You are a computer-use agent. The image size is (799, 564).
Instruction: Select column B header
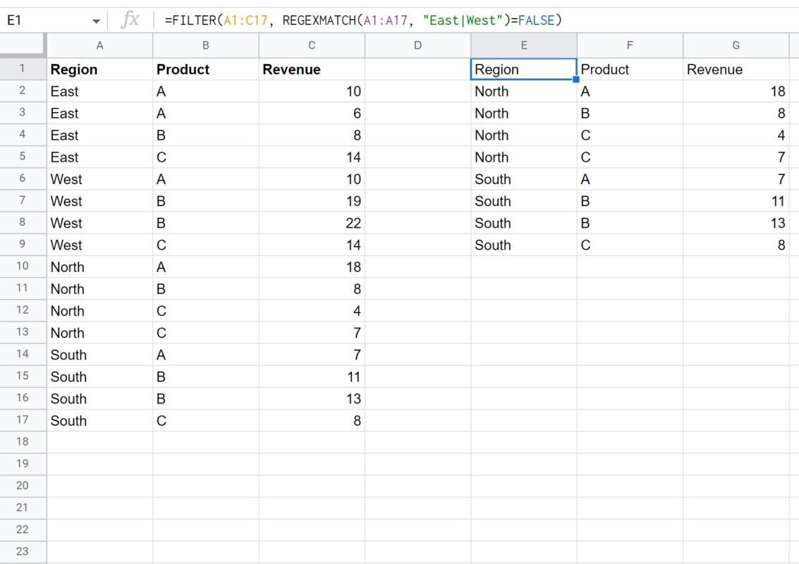[x=206, y=45]
